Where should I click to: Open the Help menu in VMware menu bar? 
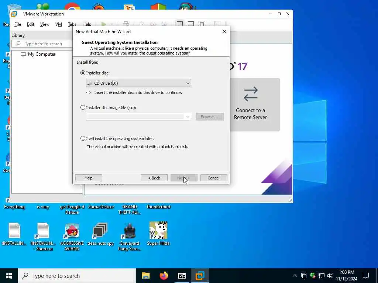(x=87, y=24)
